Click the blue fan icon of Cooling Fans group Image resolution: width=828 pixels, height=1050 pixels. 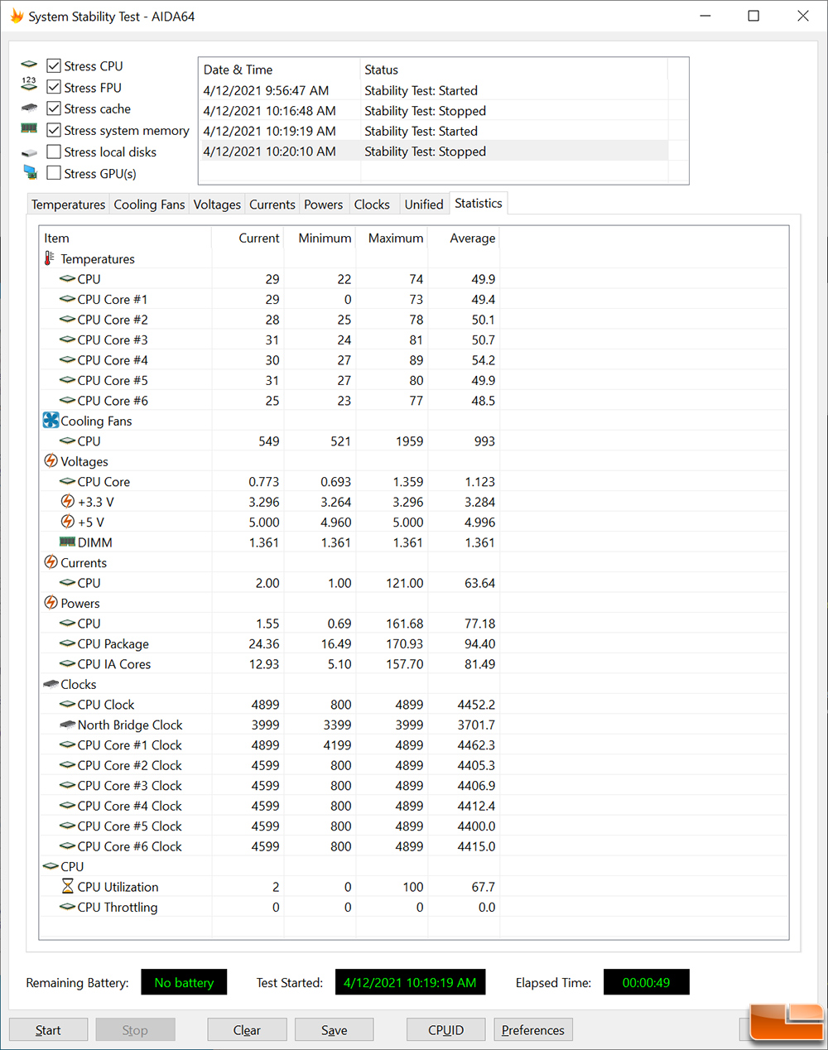(x=51, y=420)
